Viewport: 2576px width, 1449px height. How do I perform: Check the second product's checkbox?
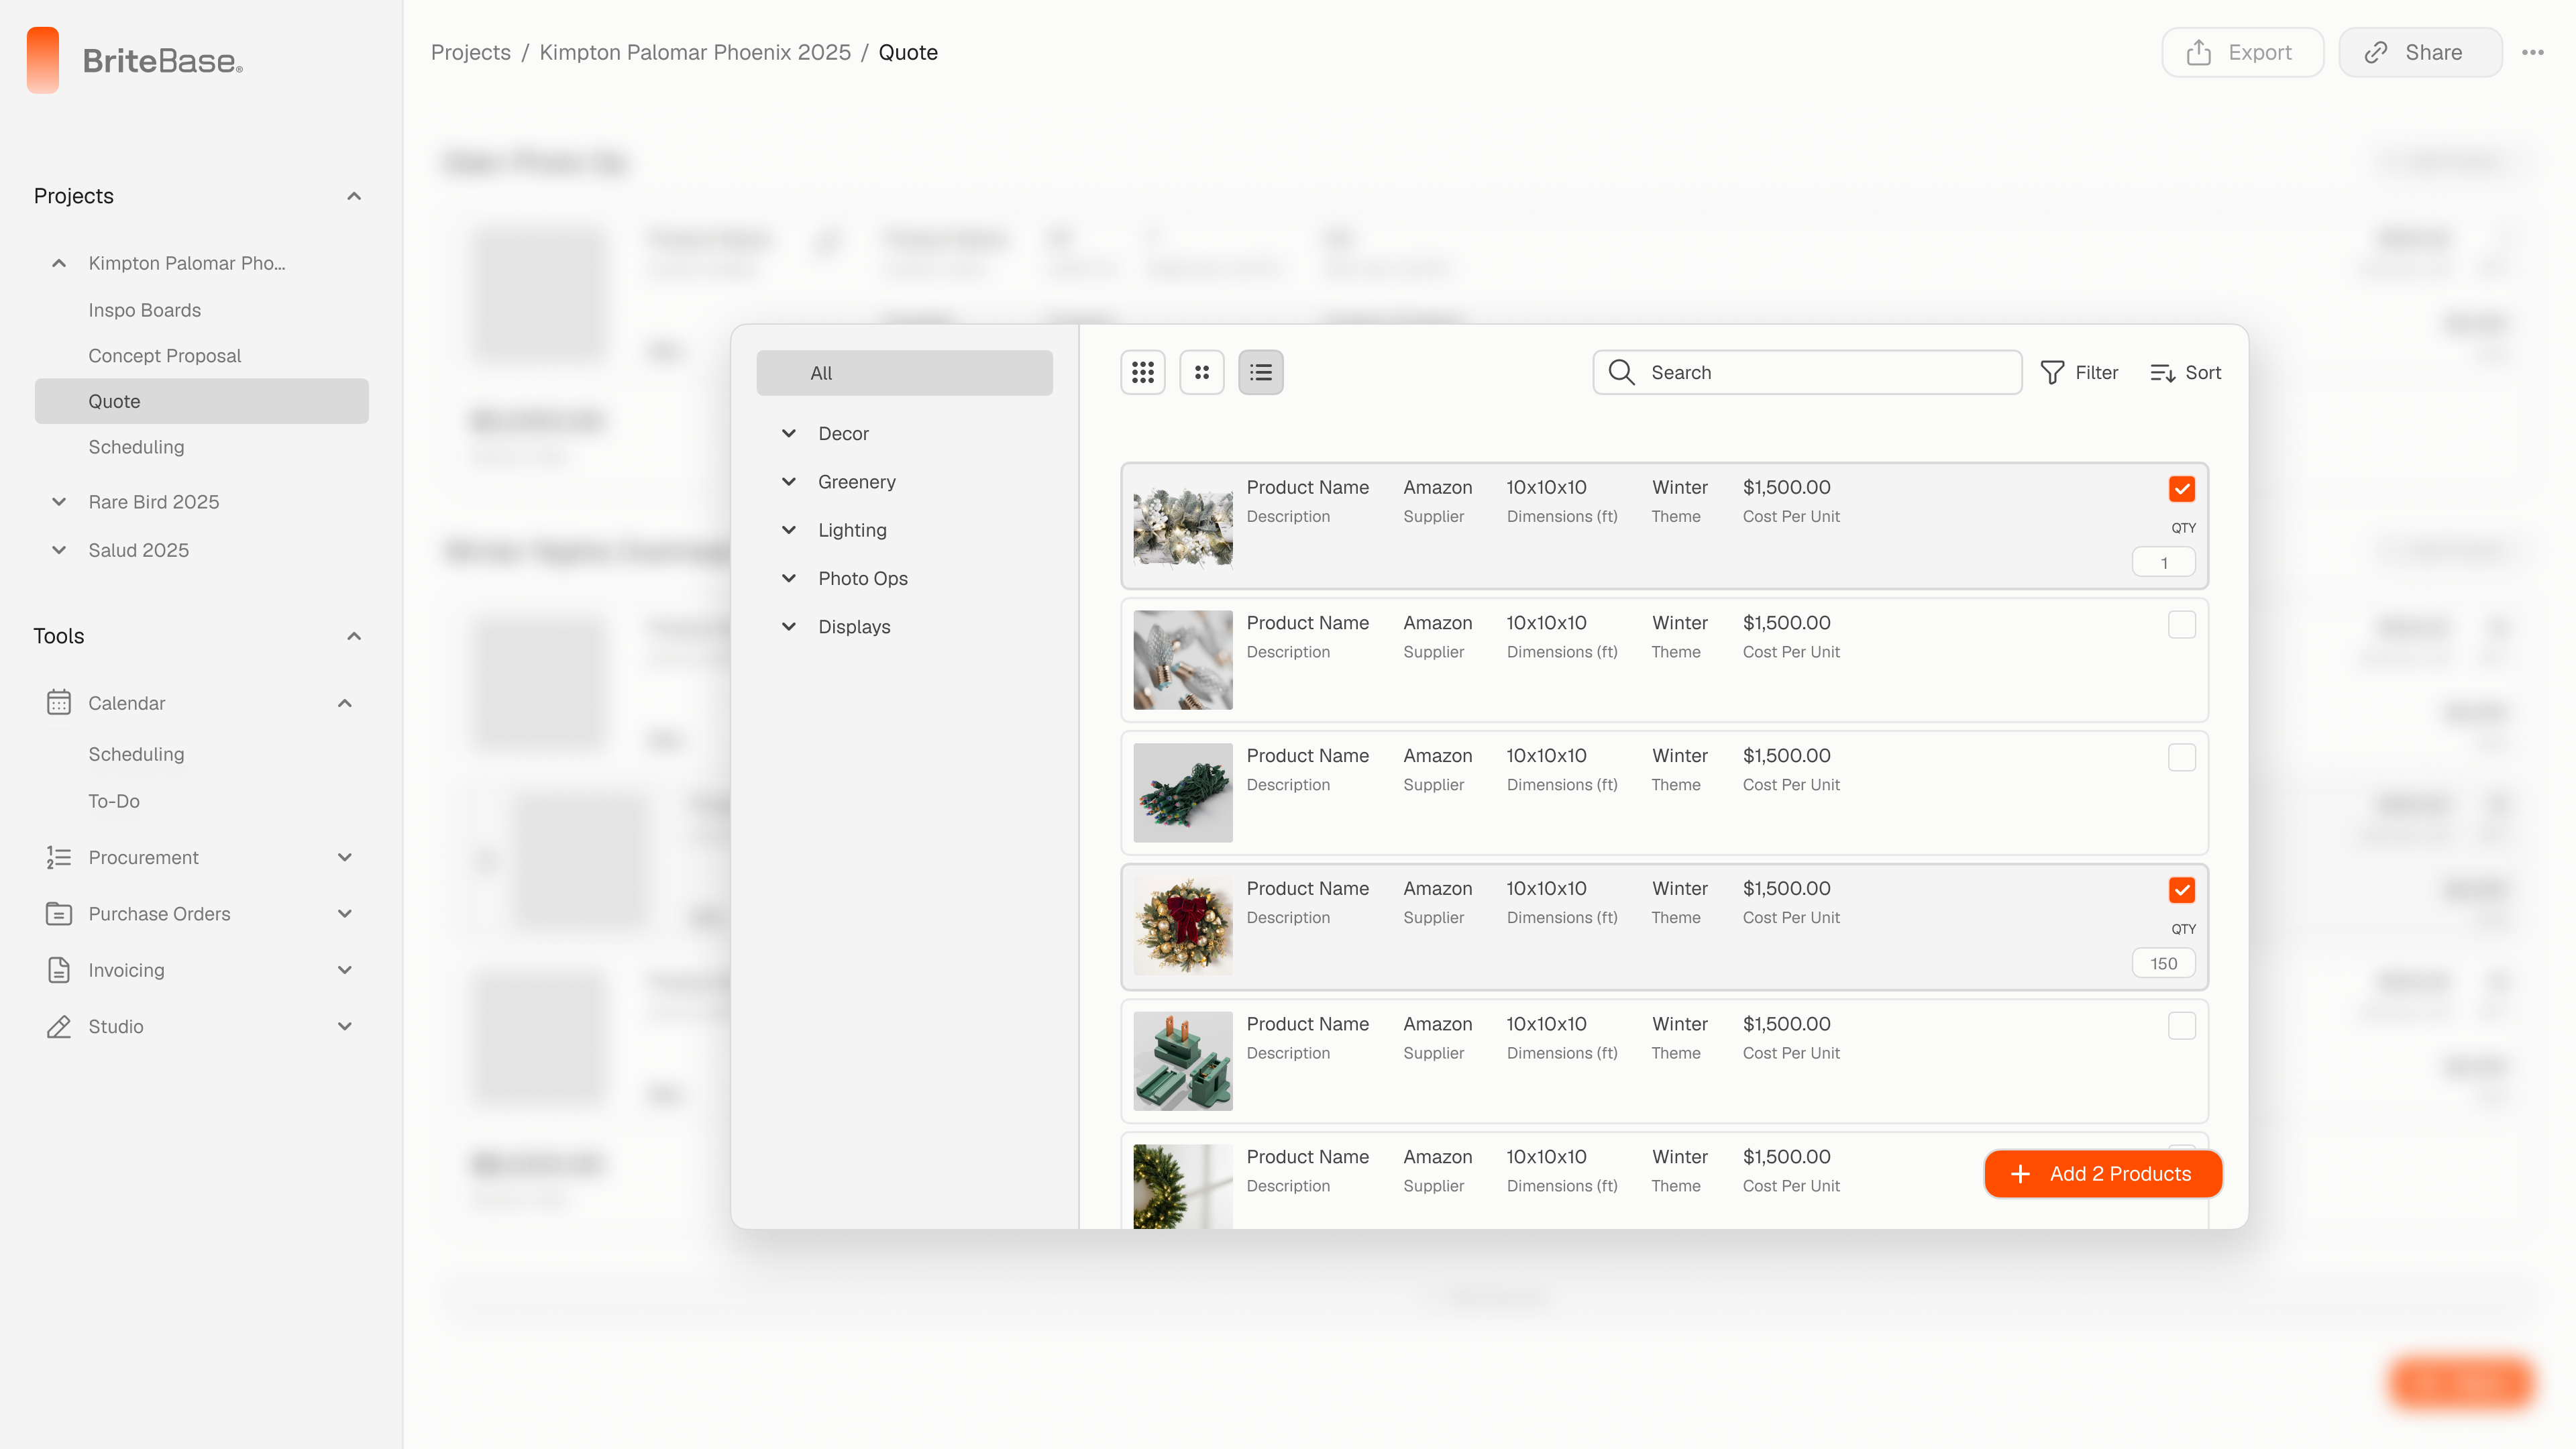2181,625
